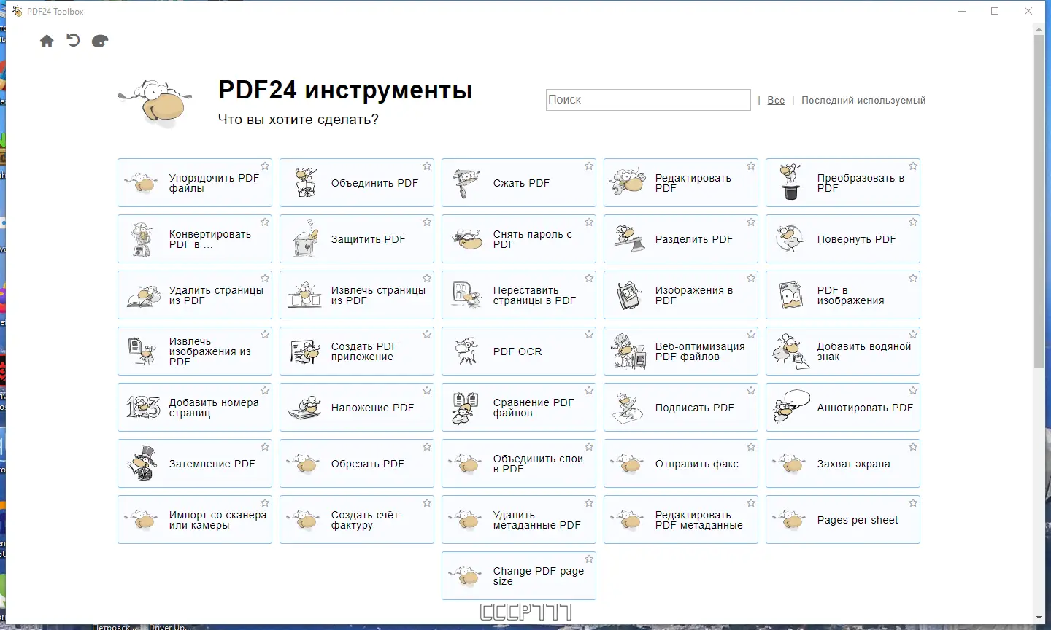The width and height of the screenshot is (1051, 630).
Task: Click the back arrow icon
Action: coord(72,41)
